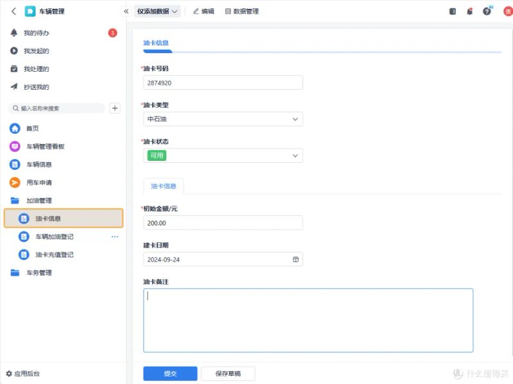This screenshot has width=513, height=384.
Task: Expand the 油卡状态 dropdown showing 可用
Action: coord(223,156)
